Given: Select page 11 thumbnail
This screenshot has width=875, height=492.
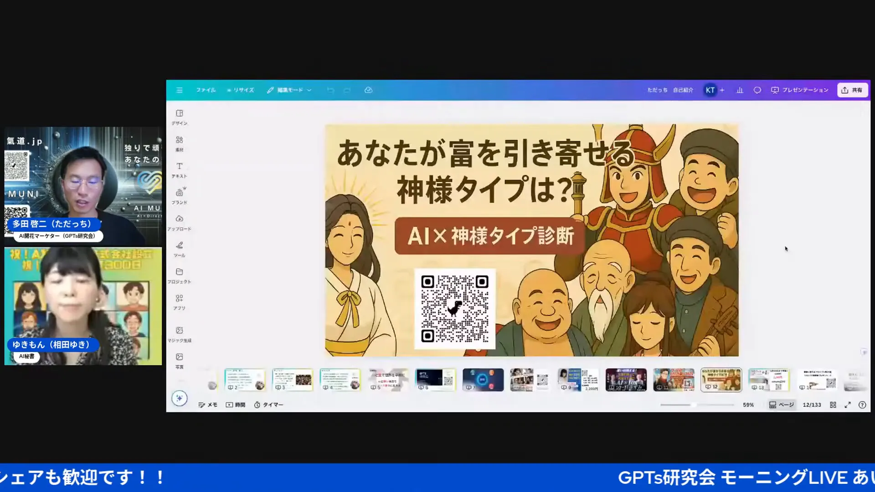Looking at the screenshot, I should coord(674,379).
